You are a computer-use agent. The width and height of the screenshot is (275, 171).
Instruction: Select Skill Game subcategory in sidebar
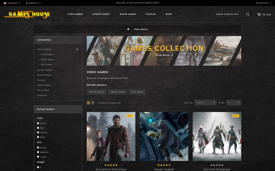tap(46, 64)
